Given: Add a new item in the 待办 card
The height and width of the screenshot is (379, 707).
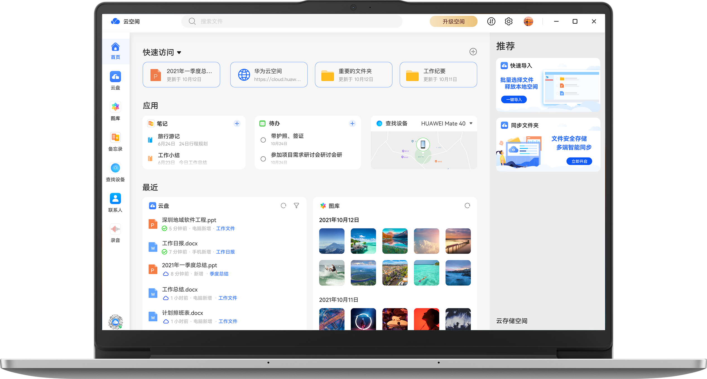Looking at the screenshot, I should point(352,123).
